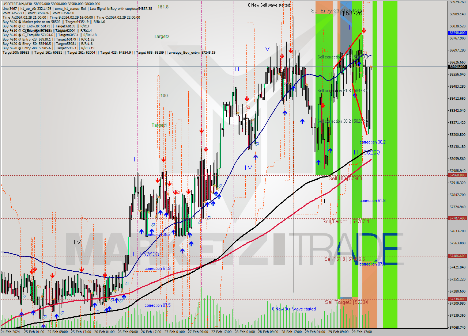Click 'correction 38.2' label near 57603
Image resolution: width=468 pixels, height=336 pixels.
pyautogui.click(x=158, y=234)
